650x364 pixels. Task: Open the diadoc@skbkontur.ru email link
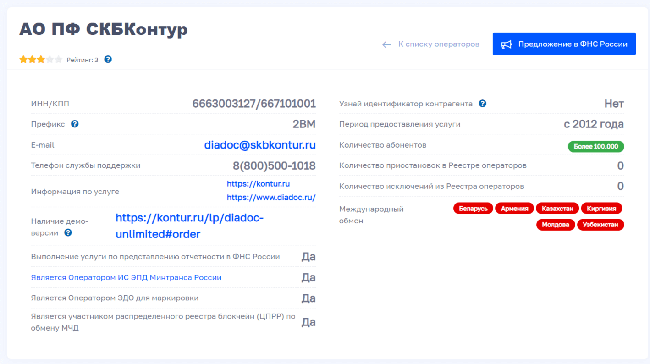pos(260,145)
